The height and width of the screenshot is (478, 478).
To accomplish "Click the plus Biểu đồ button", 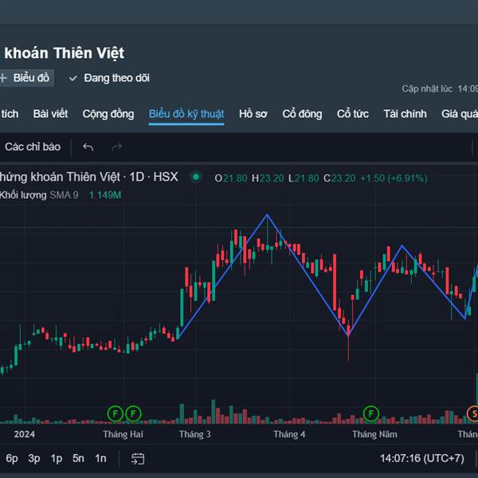I will (x=25, y=78).
